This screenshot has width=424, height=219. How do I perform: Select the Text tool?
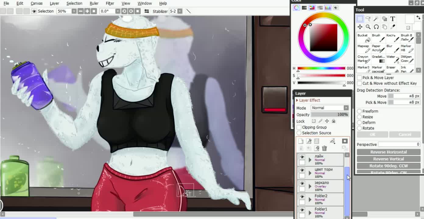click(x=393, y=19)
